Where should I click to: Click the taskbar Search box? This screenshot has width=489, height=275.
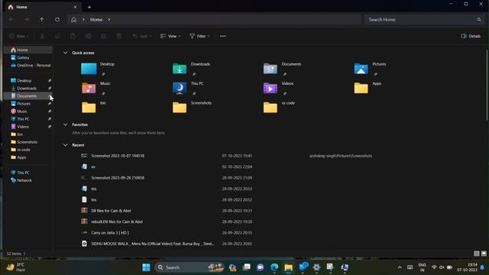point(189,267)
